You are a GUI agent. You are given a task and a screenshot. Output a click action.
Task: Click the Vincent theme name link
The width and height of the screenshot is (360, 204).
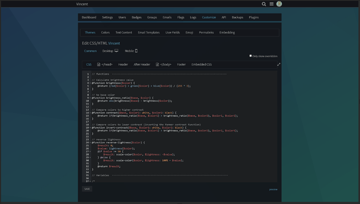click(114, 43)
